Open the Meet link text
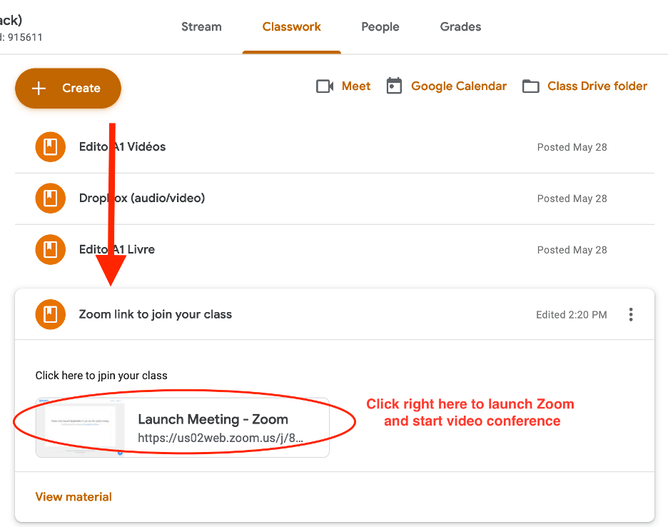Viewport: 668px width, 527px height. tap(356, 86)
